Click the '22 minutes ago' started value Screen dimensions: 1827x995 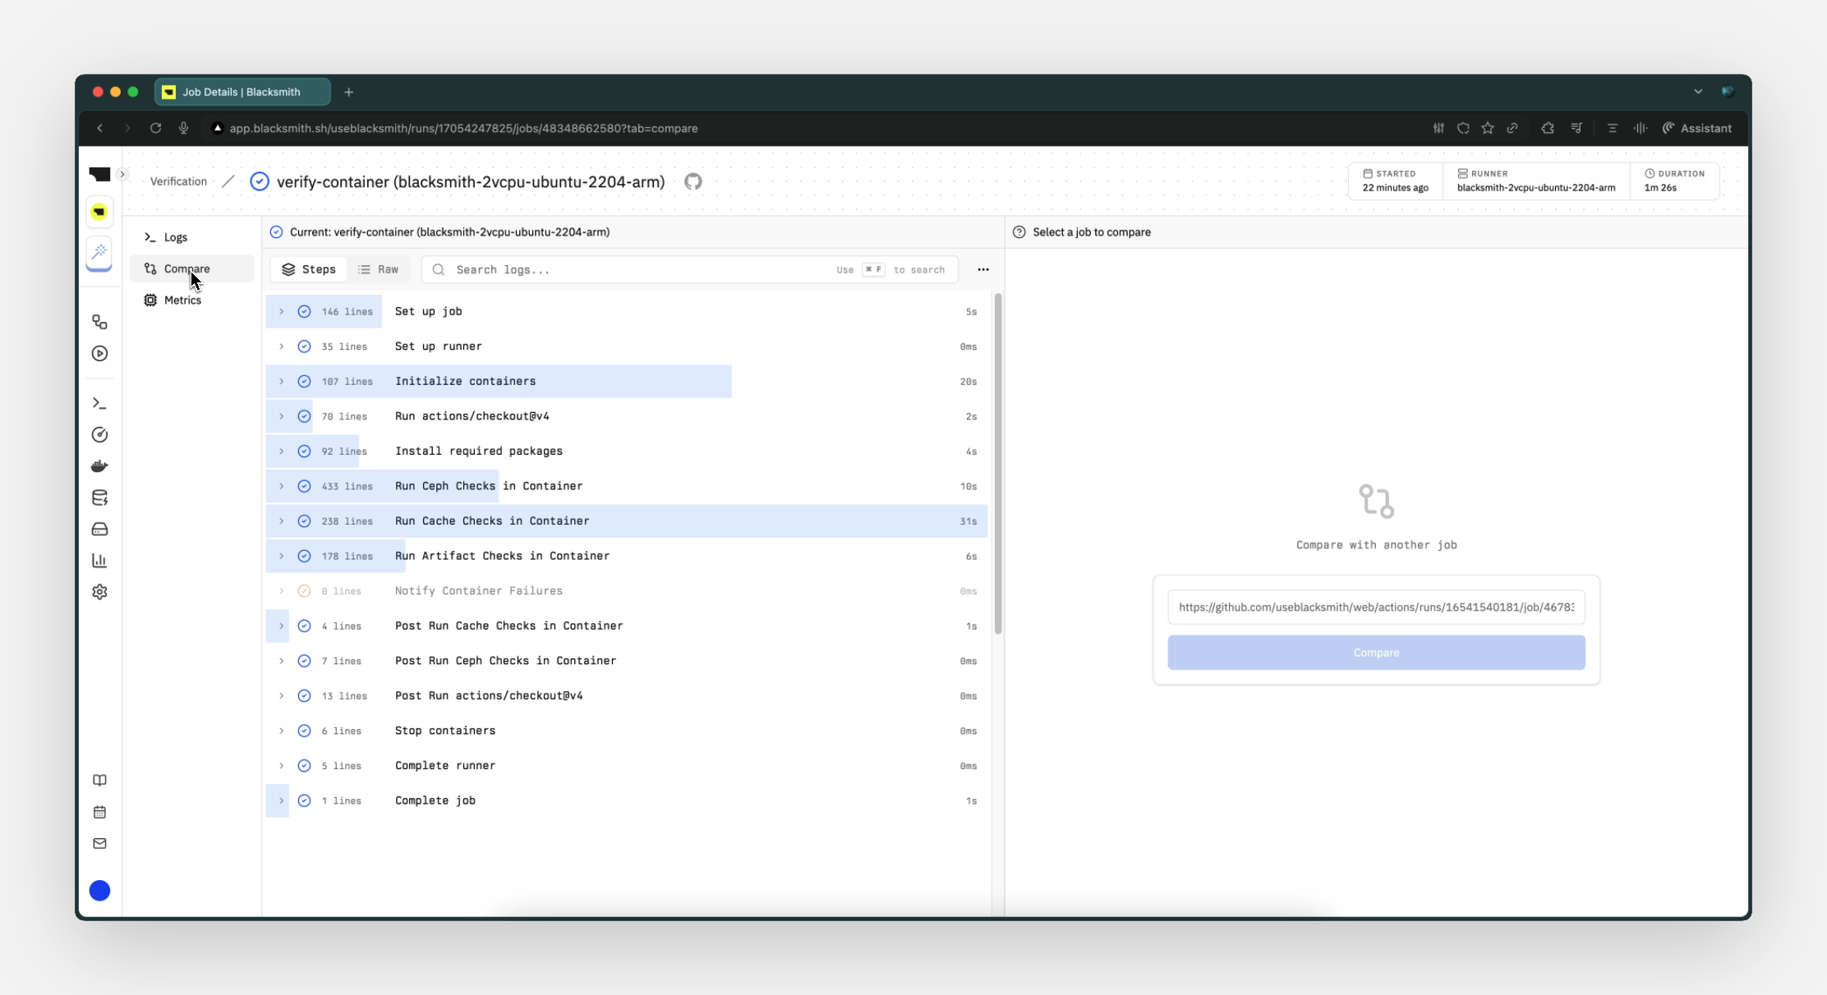pos(1395,188)
